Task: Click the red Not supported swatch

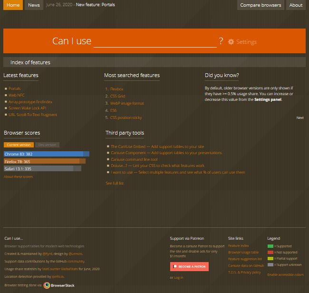Action: pos(270,253)
